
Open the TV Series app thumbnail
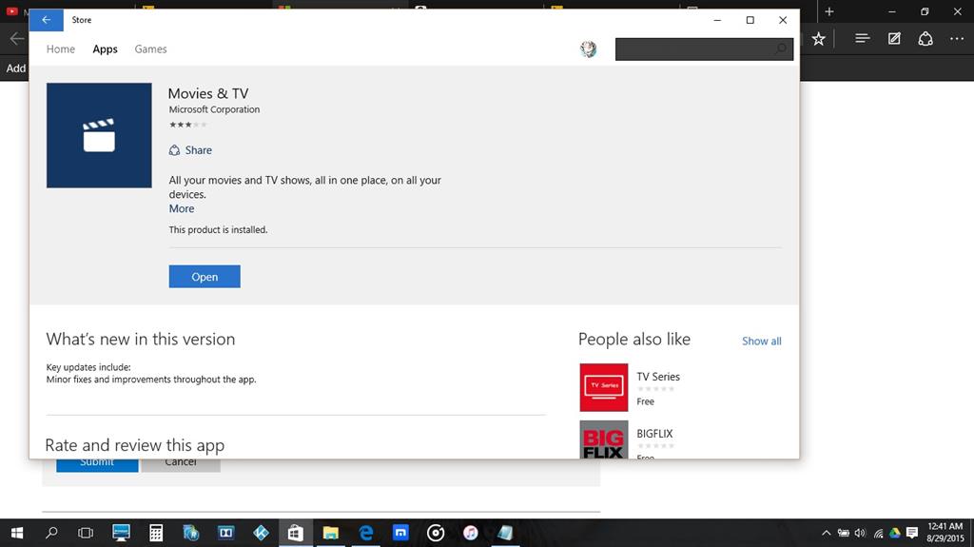click(x=604, y=388)
